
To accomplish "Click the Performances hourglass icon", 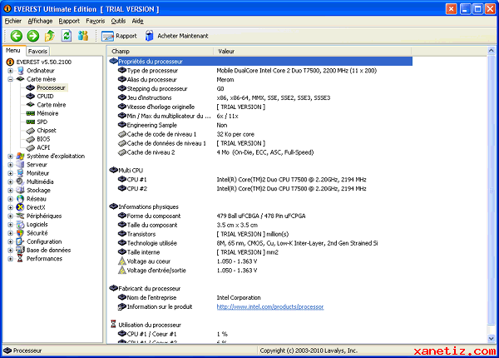I will pos(20,259).
